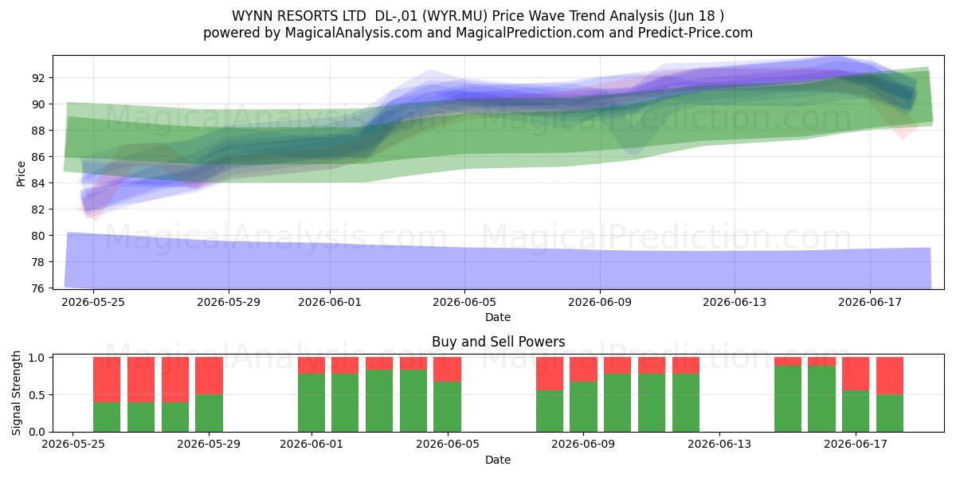Click 2026-05-29 tick on the price chart
956x478 pixels.
pos(229,302)
